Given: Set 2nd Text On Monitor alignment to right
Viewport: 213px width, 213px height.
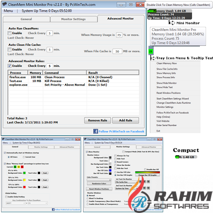Looking at the screenshot, I should click(148, 188).
